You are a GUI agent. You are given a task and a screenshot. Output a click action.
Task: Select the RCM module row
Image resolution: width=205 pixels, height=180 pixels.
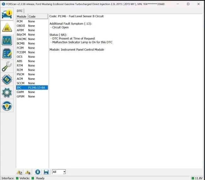pos(32,70)
